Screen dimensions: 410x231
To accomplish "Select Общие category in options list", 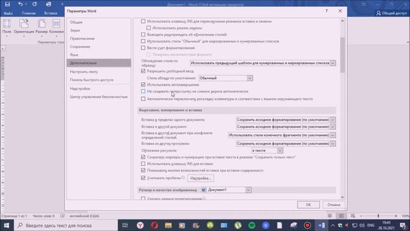I will coord(99,22).
